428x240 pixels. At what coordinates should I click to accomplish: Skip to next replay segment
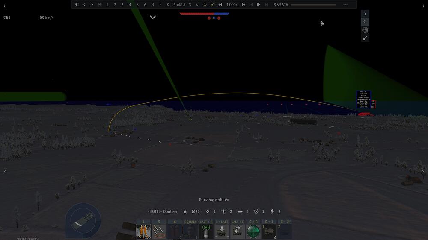(266, 5)
